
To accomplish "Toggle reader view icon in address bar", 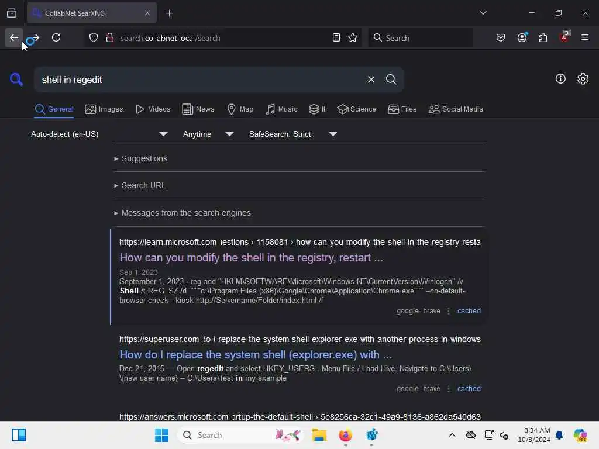I will click(x=336, y=38).
